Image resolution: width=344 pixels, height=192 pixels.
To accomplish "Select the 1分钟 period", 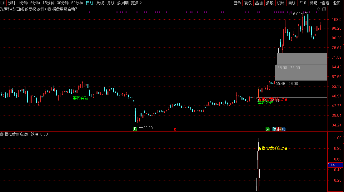I will (23, 3).
